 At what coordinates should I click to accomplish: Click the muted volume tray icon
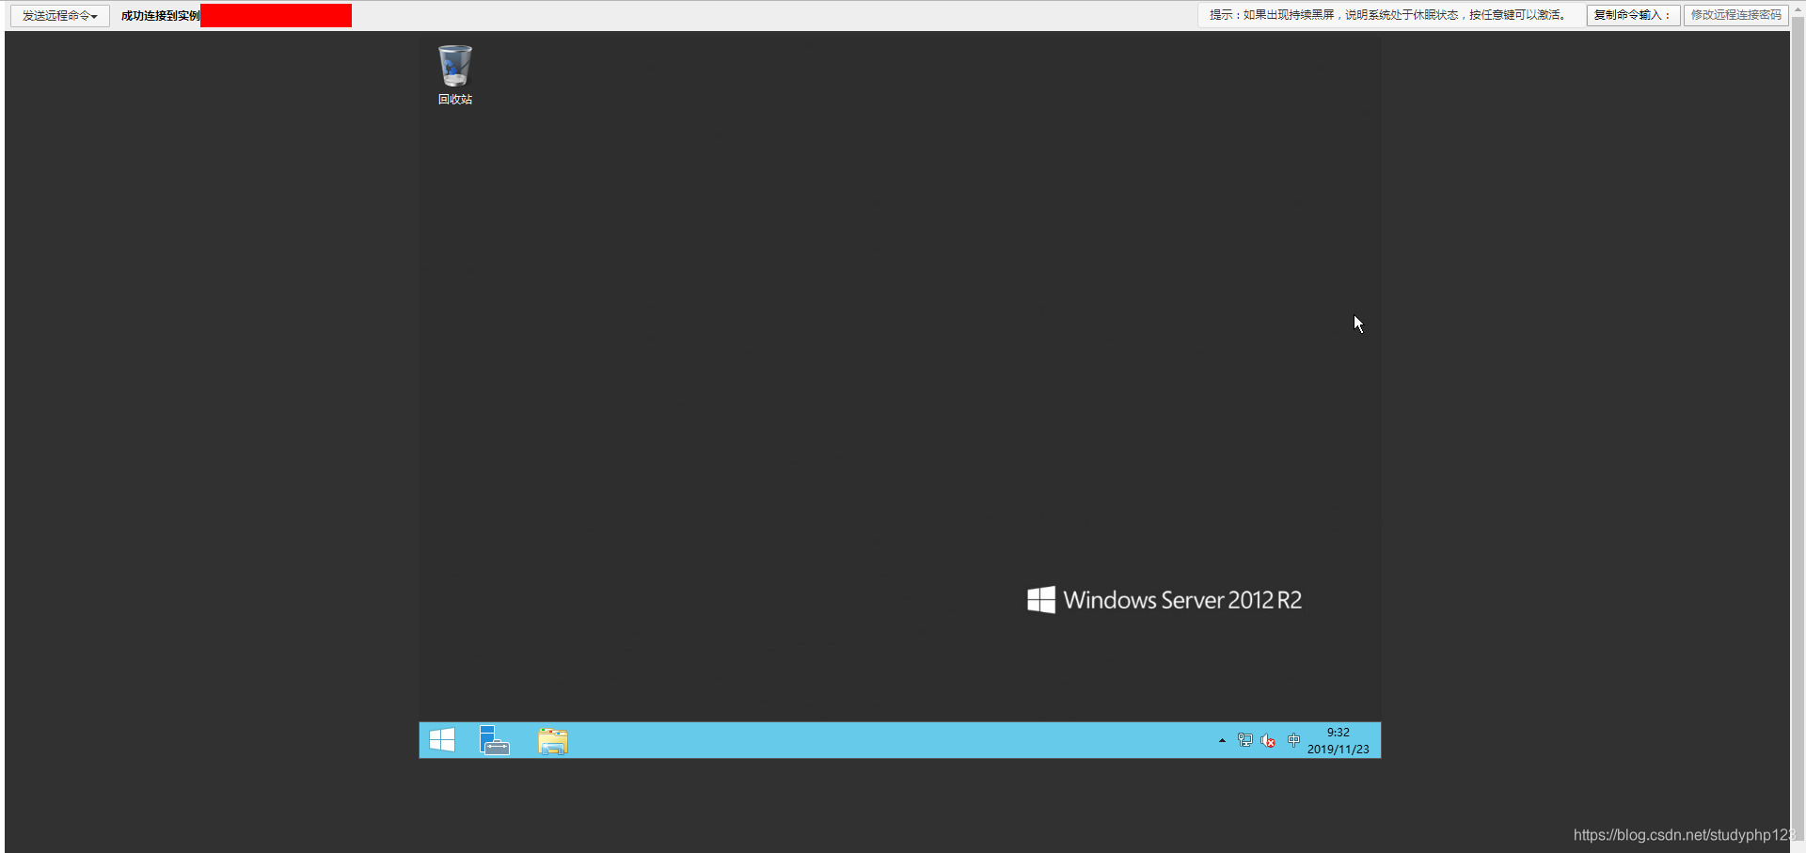(x=1268, y=741)
